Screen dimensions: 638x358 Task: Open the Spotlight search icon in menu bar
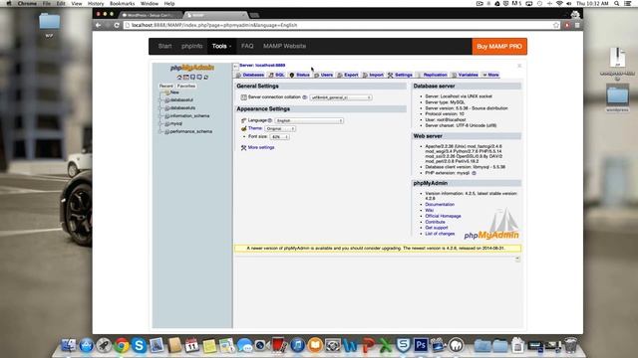[617, 3]
